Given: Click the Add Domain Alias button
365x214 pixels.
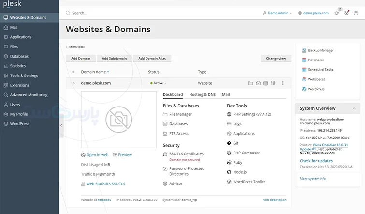Looking at the screenshot, I should pyautogui.click(x=152, y=59).
